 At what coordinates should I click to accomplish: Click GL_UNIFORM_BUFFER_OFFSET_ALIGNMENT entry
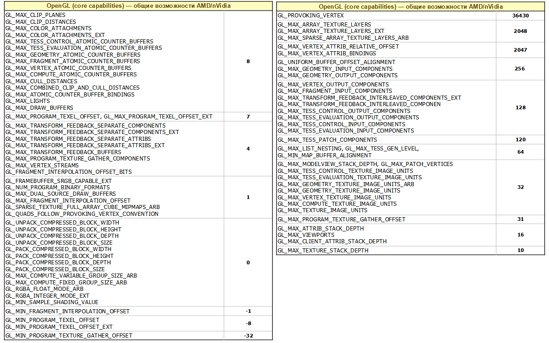[336, 62]
